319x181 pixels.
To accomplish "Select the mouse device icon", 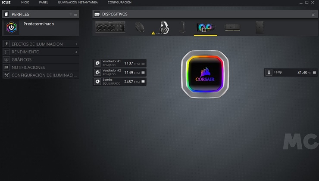I will coord(140,27).
